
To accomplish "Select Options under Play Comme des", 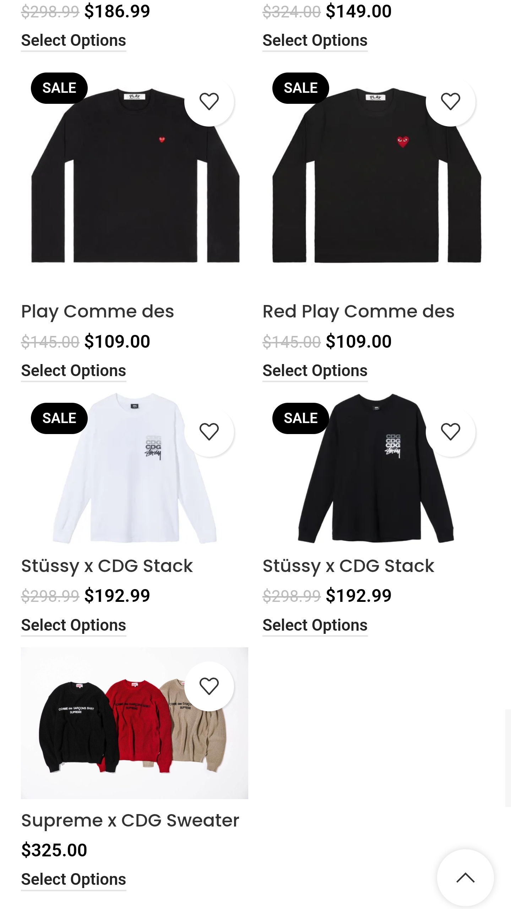I will [74, 371].
